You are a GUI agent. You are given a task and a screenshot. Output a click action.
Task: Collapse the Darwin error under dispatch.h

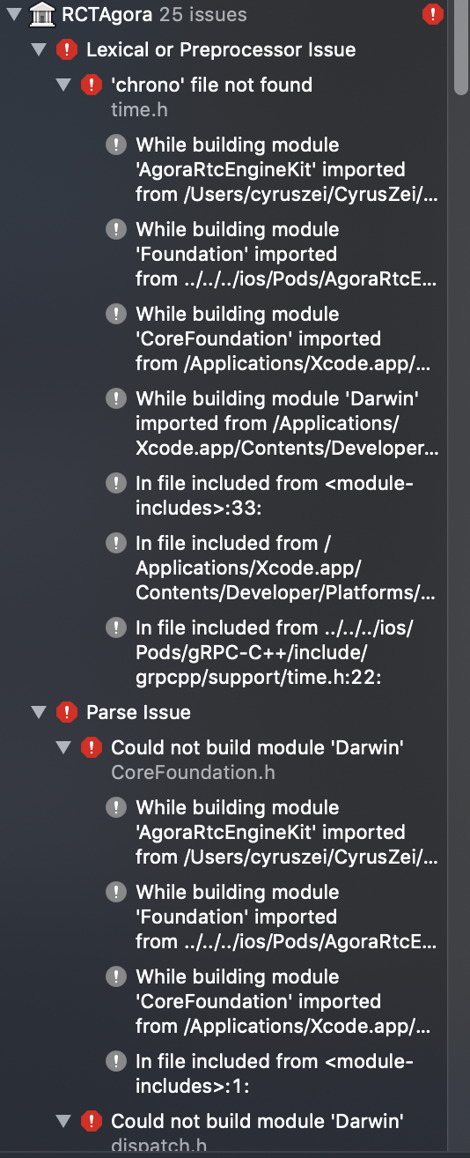[x=62, y=1121]
